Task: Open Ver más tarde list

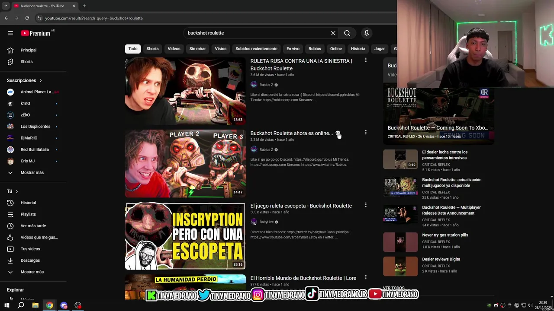Action: (x=33, y=226)
